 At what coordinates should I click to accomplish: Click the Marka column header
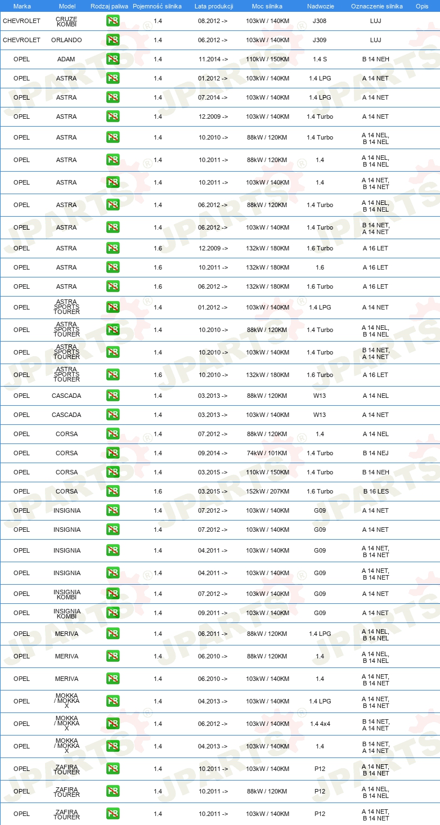click(22, 6)
